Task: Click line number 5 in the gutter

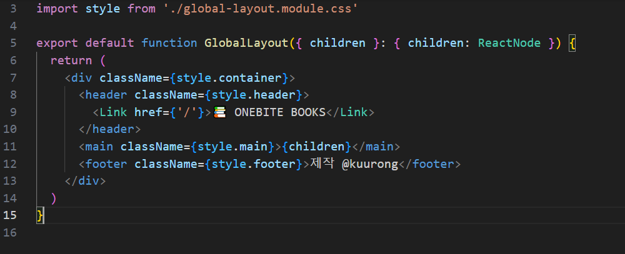Action: (x=14, y=43)
